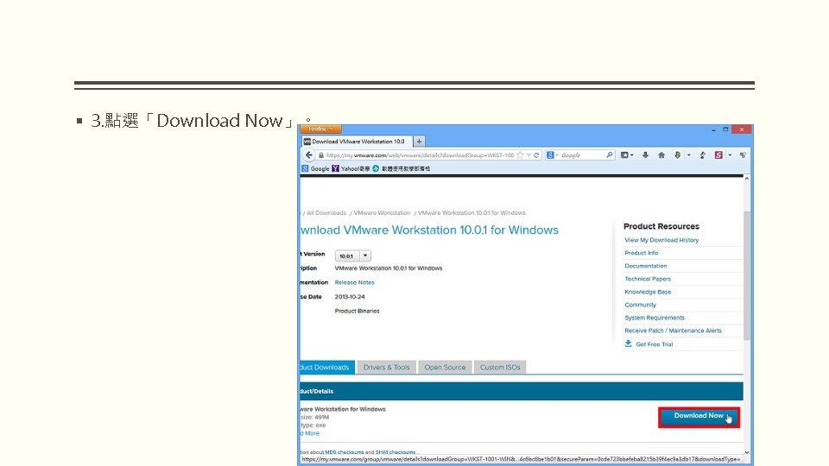Image resolution: width=829 pixels, height=466 pixels.
Task: Switch to the Product Downloads tab
Action: click(x=326, y=368)
